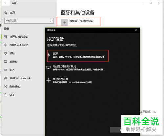Click the USB drive icon

pos(5,95)
